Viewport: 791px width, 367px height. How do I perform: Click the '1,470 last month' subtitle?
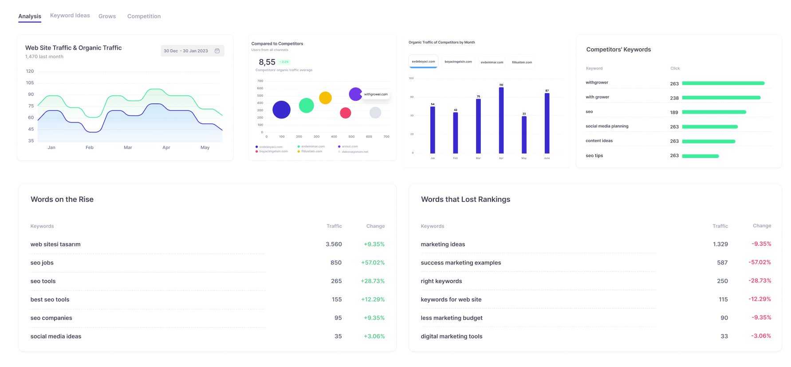44,57
